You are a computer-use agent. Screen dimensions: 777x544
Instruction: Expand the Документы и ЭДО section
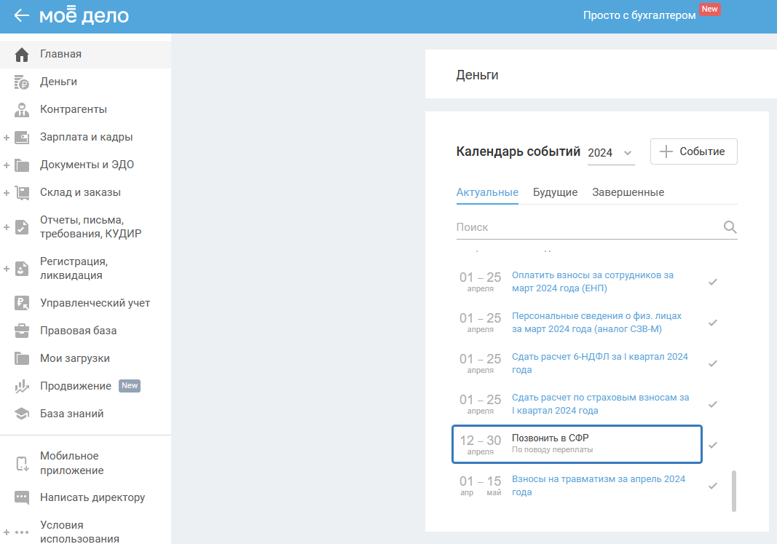point(7,165)
